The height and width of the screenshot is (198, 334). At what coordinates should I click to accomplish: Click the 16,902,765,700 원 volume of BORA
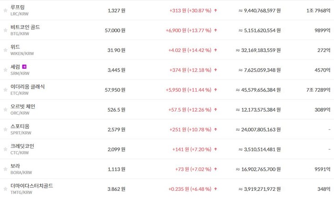pyautogui.click(x=258, y=169)
